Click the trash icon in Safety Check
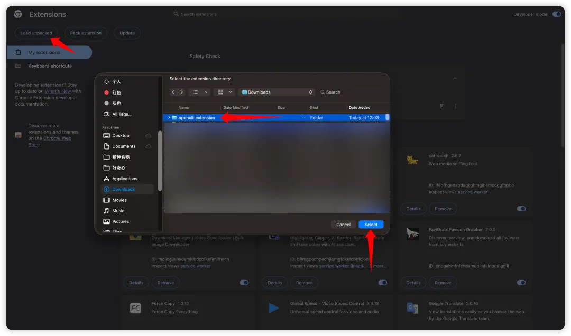The image size is (571, 336). click(442, 106)
